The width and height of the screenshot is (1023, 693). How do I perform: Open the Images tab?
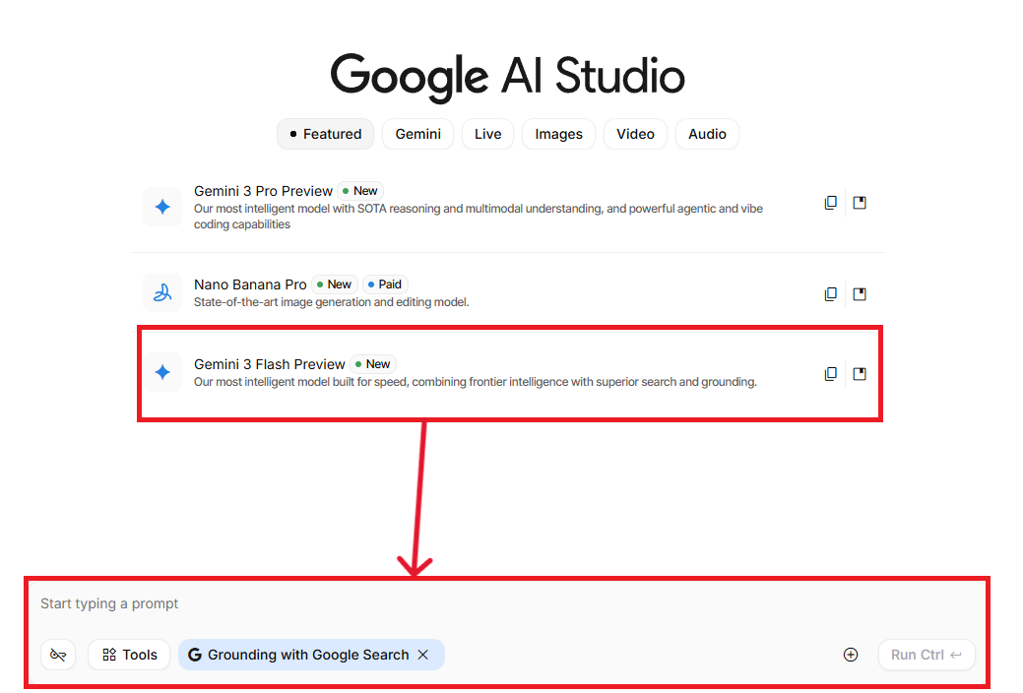[558, 134]
